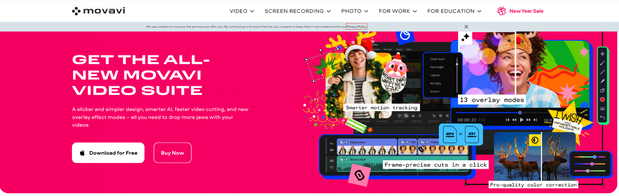Skip to start in the preview player

pyautogui.click(x=507, y=120)
